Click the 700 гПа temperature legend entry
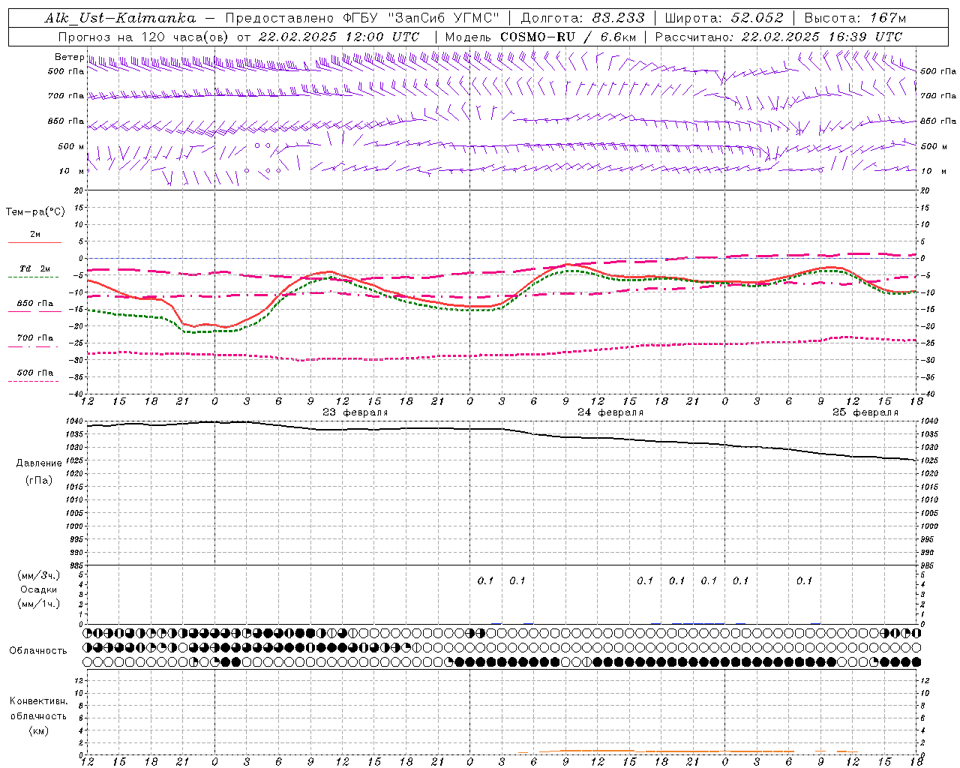 [35, 338]
